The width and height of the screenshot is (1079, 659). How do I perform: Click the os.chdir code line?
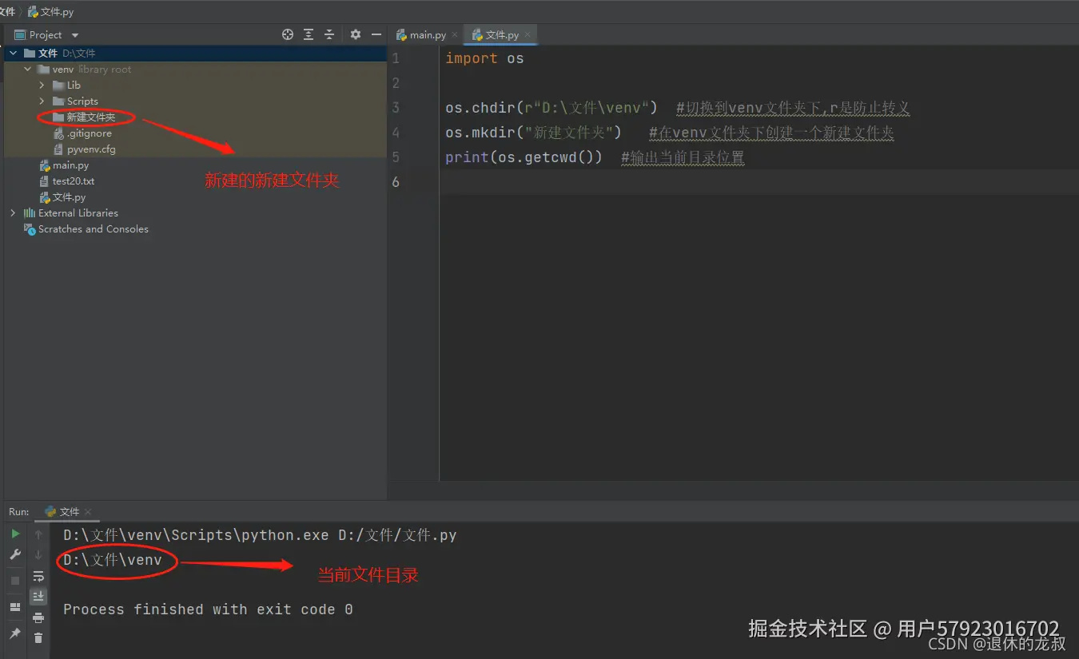678,108
